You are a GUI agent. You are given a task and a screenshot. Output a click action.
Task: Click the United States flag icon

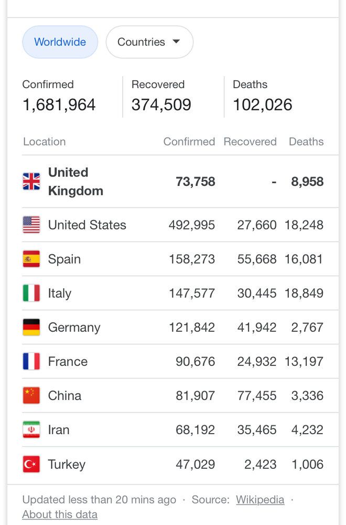[31, 225]
